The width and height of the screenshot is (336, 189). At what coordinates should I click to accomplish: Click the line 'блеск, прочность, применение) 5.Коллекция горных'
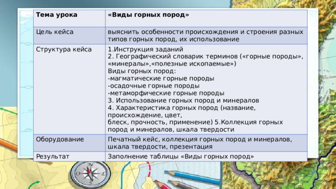[195, 122]
